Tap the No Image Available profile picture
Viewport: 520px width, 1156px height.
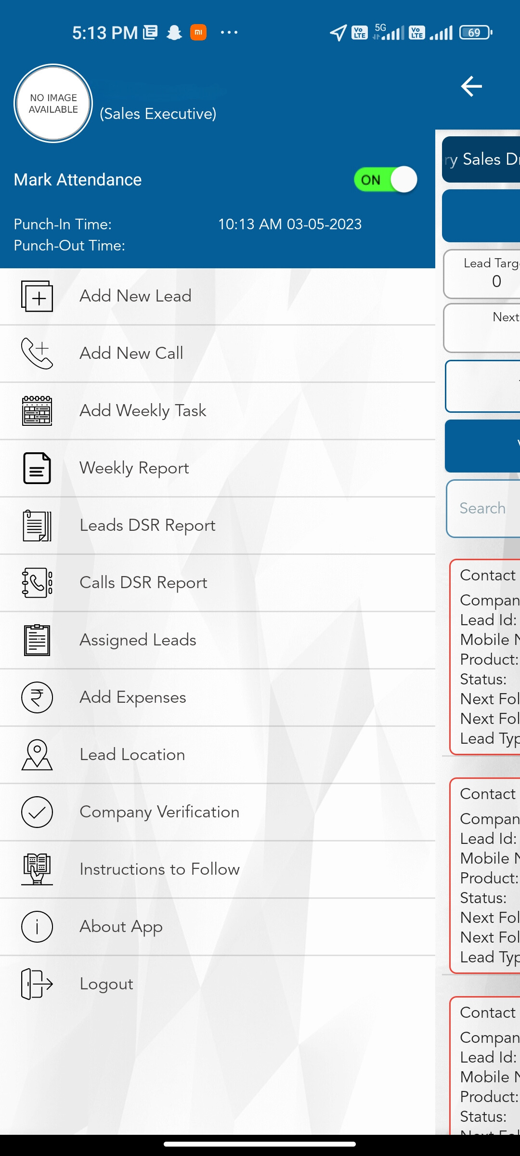click(x=53, y=104)
